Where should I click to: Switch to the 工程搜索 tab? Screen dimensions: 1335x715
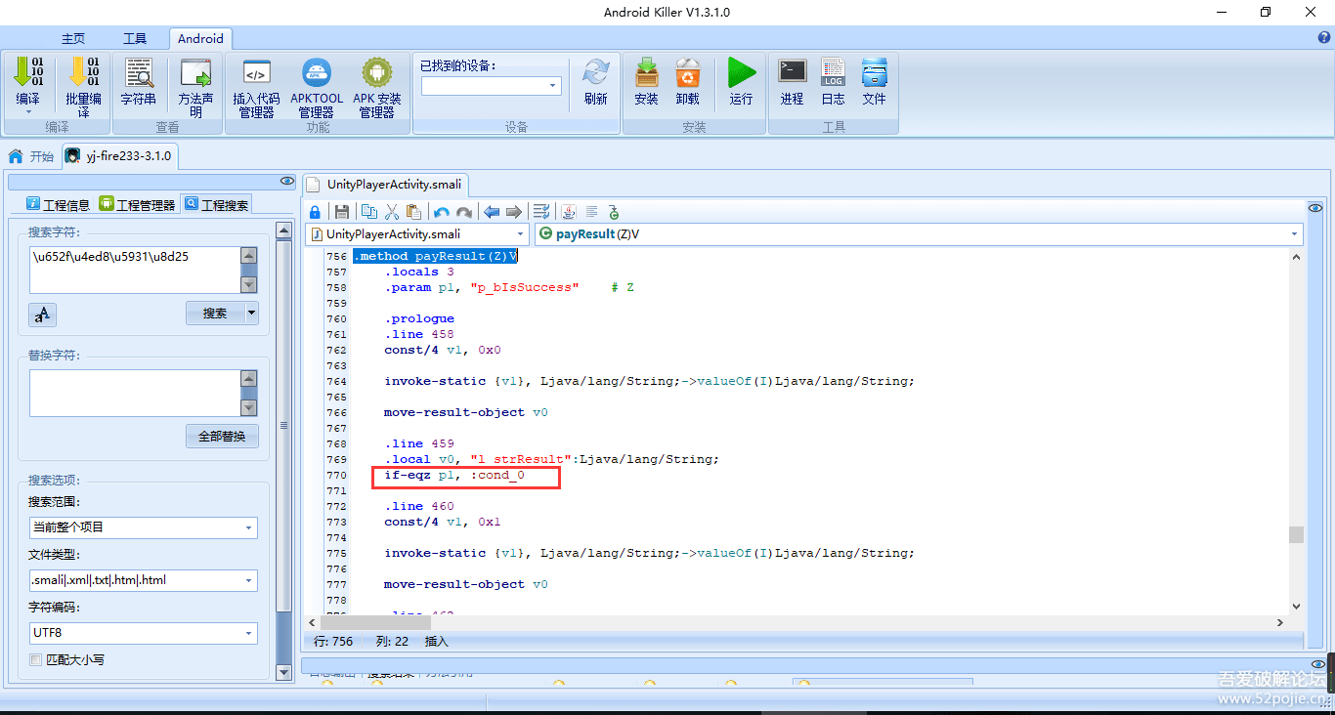point(216,204)
